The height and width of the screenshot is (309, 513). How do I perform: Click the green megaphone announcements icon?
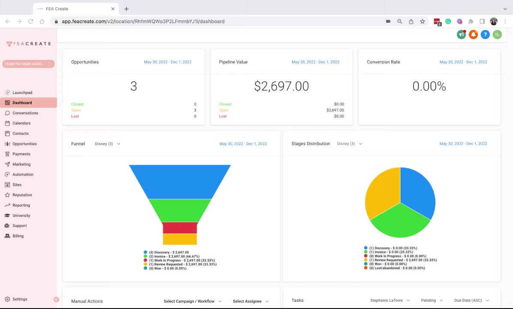(x=461, y=34)
